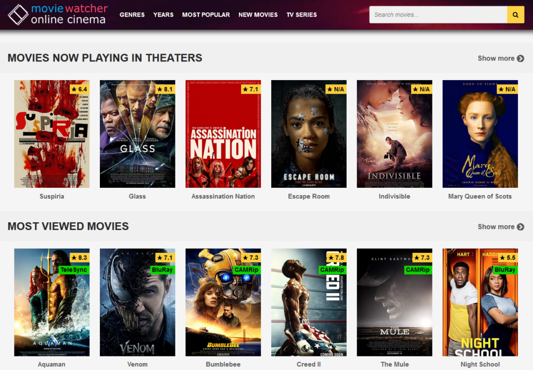Open the Mary Queen of Scots poster
The width and height of the screenshot is (533, 370).
480,134
